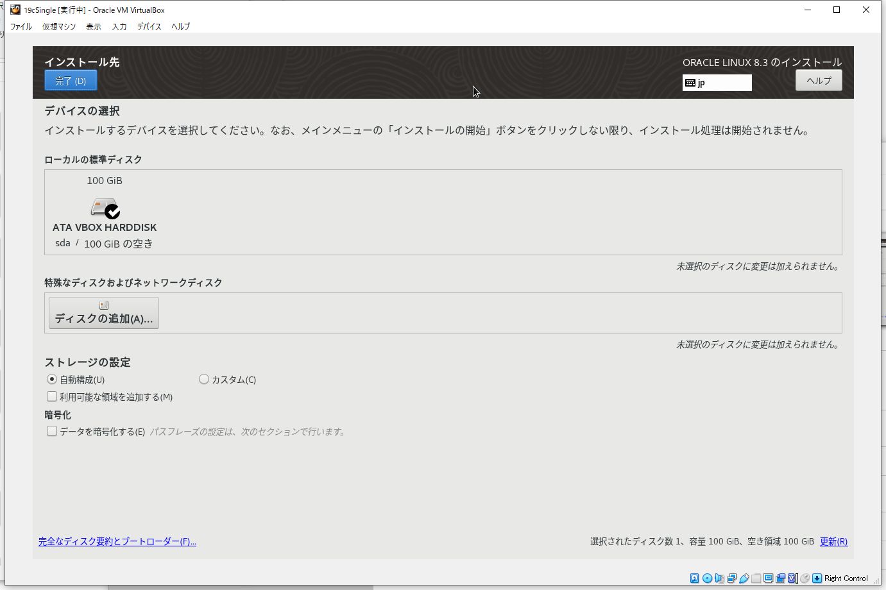
Task: Click the jp keyboard layout field
Action: point(717,83)
